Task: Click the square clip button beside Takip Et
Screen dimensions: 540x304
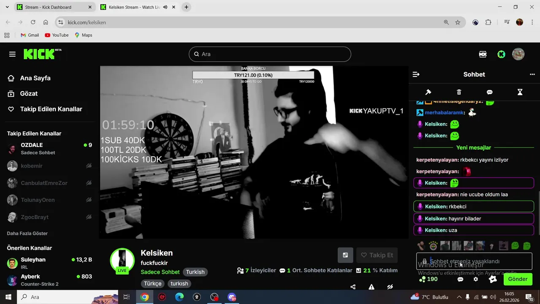Action: click(x=346, y=255)
